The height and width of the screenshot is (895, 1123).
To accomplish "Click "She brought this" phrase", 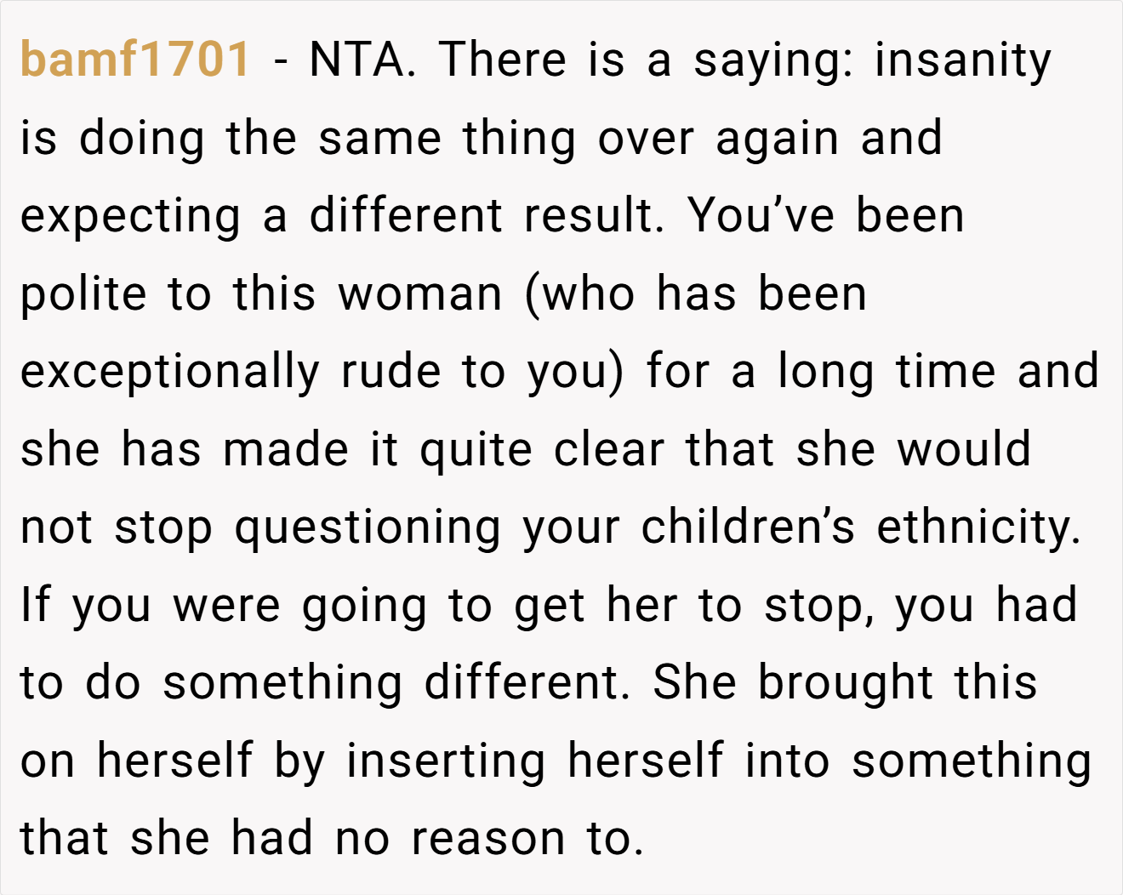I will (x=846, y=682).
